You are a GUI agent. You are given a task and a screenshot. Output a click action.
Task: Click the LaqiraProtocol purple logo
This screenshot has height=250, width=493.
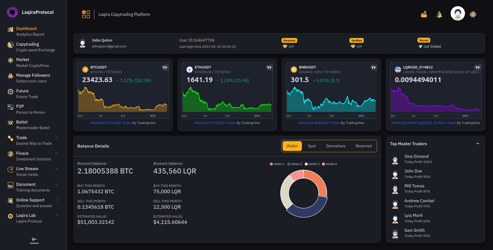click(12, 12)
